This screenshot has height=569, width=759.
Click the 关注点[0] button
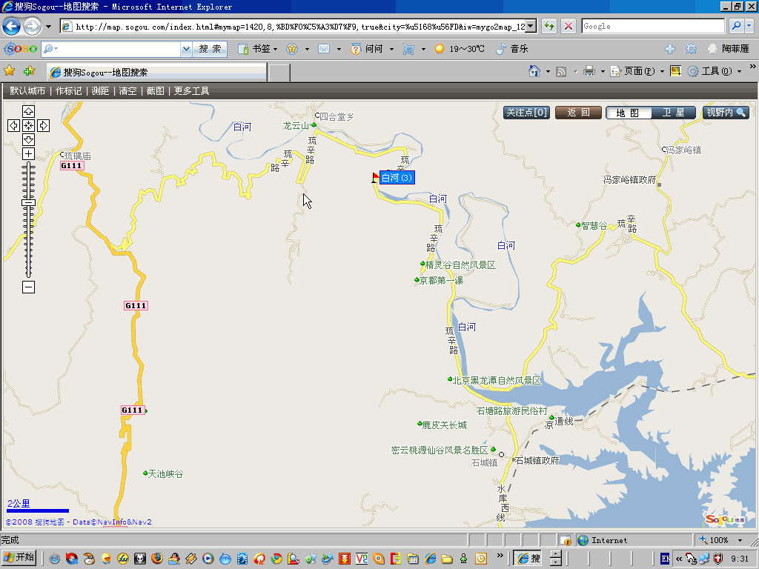pos(527,113)
